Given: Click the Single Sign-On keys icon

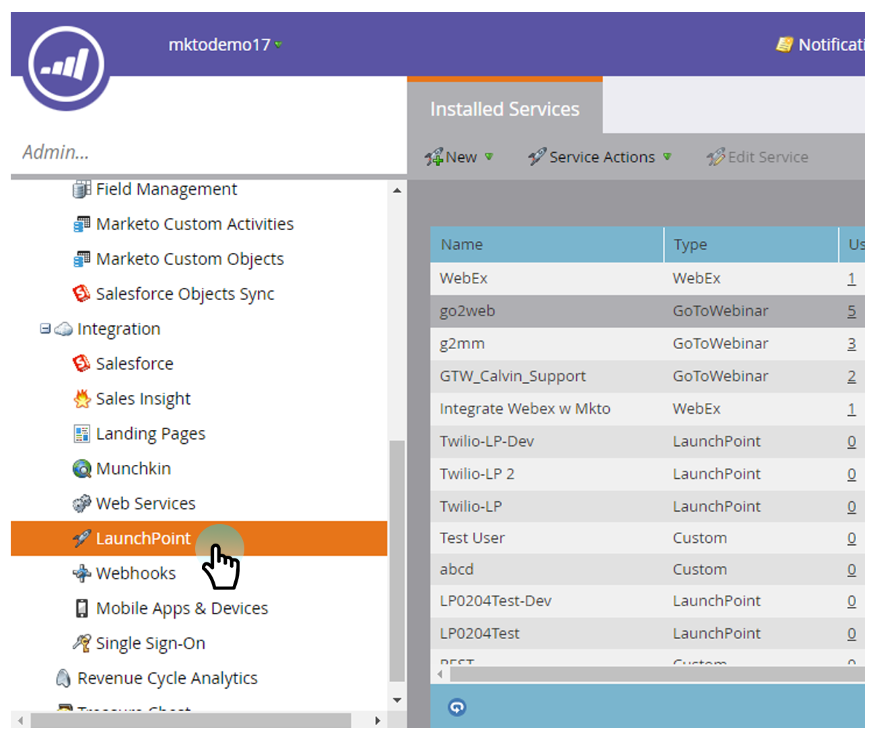Looking at the screenshot, I should click(x=81, y=644).
